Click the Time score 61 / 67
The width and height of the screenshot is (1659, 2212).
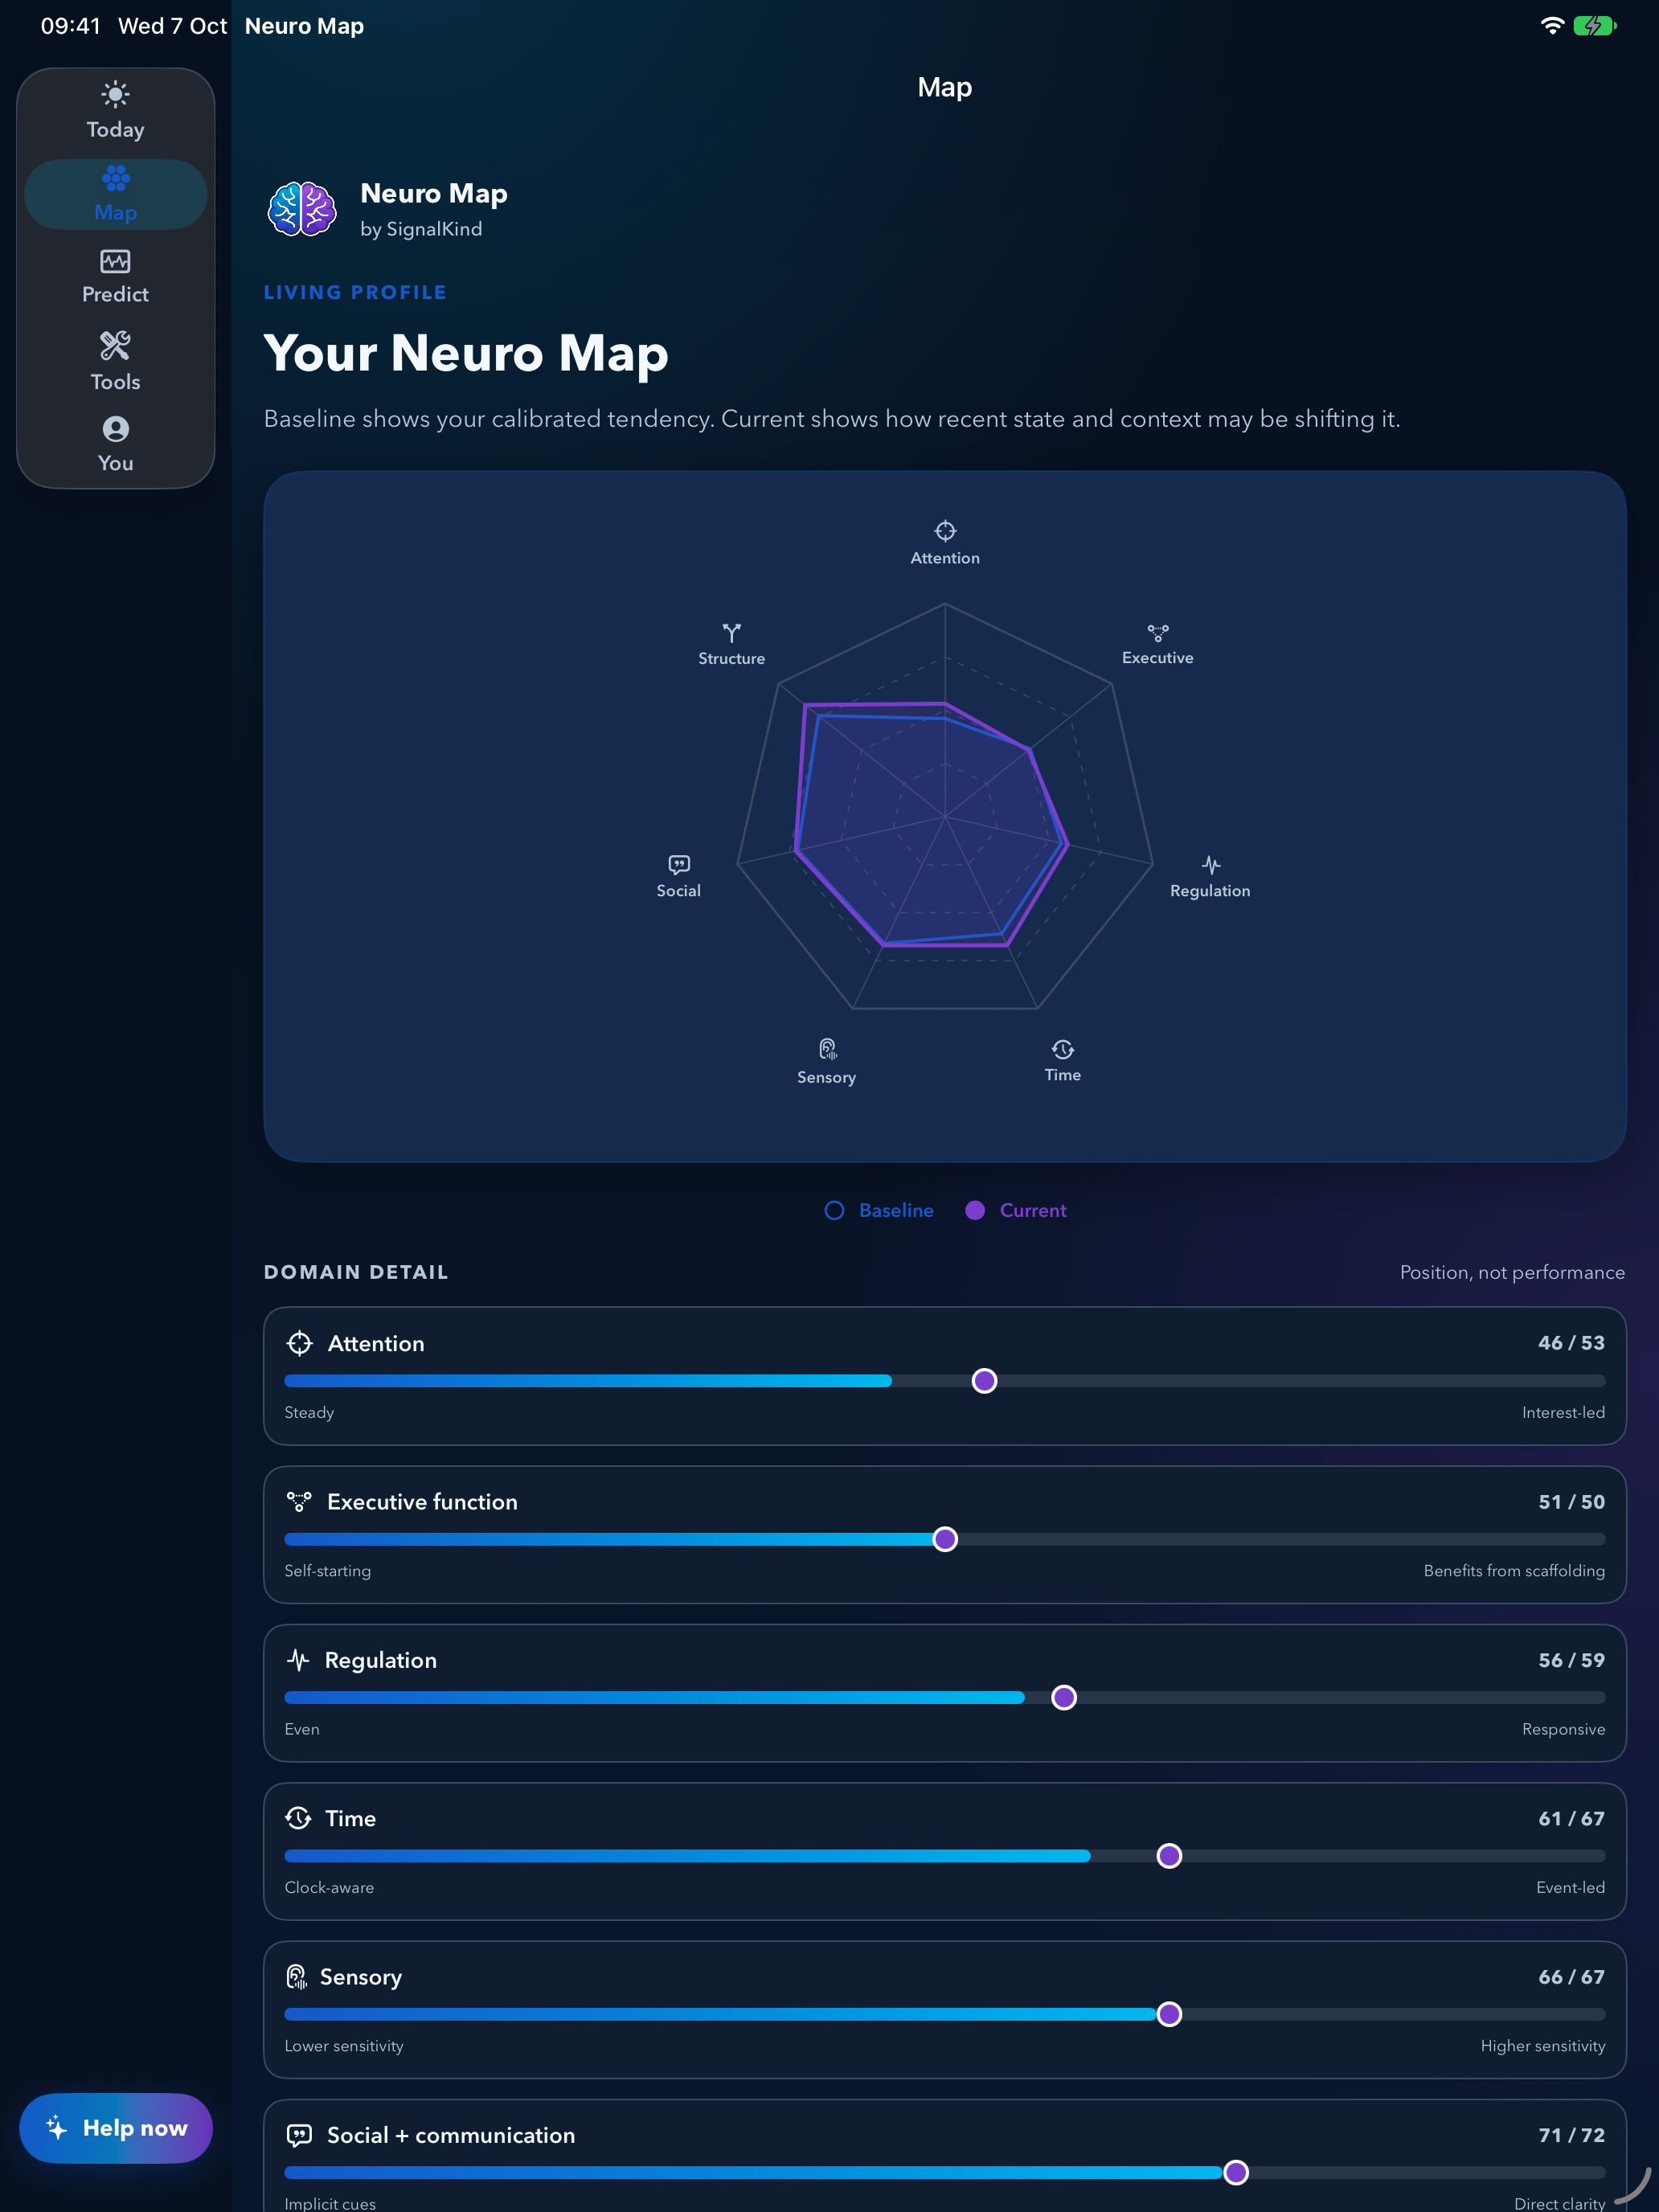1571,1818
